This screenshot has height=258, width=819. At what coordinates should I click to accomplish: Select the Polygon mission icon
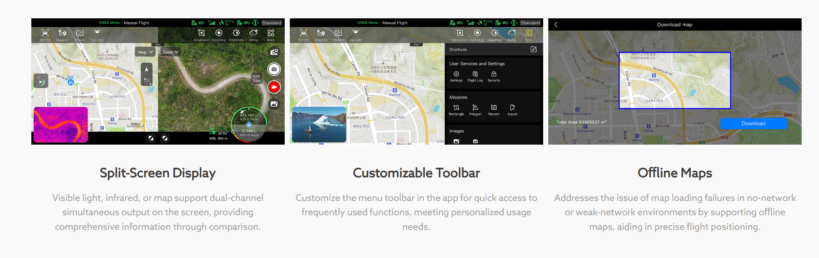475,110
